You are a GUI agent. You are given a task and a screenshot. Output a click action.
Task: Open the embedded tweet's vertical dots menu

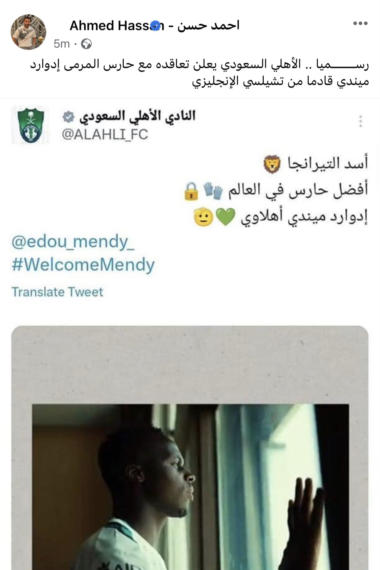(360, 121)
